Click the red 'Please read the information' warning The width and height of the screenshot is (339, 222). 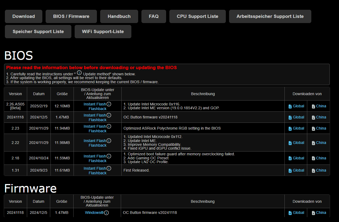click(91, 67)
